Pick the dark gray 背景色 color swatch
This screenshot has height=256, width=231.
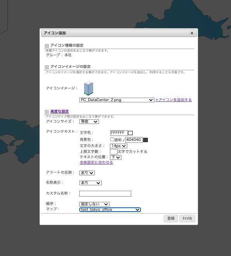[145, 140]
